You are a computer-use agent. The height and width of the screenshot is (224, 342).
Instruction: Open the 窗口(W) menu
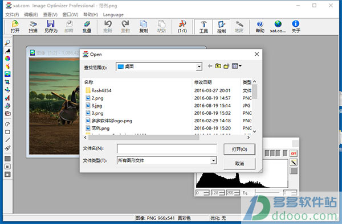[x=70, y=15]
